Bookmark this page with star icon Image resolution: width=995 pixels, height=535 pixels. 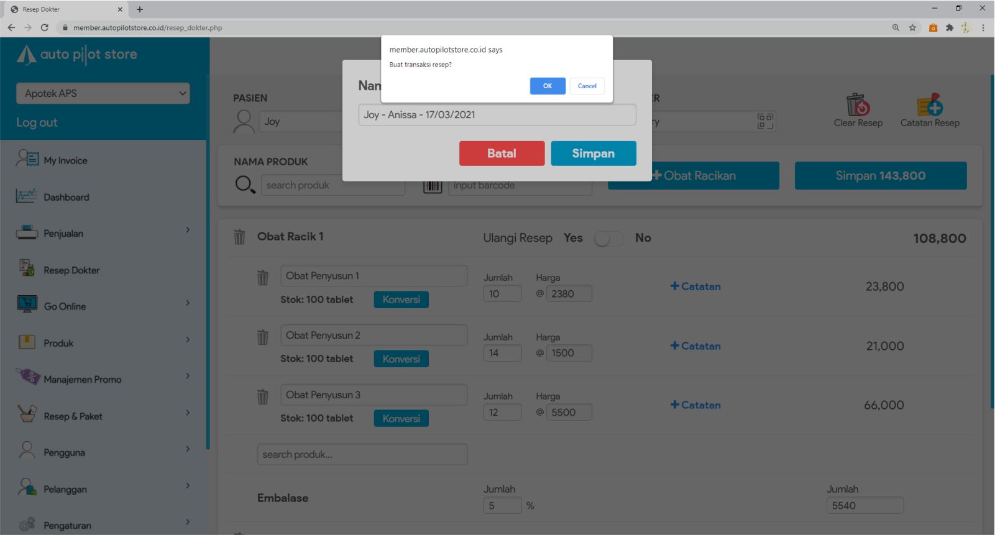912,27
